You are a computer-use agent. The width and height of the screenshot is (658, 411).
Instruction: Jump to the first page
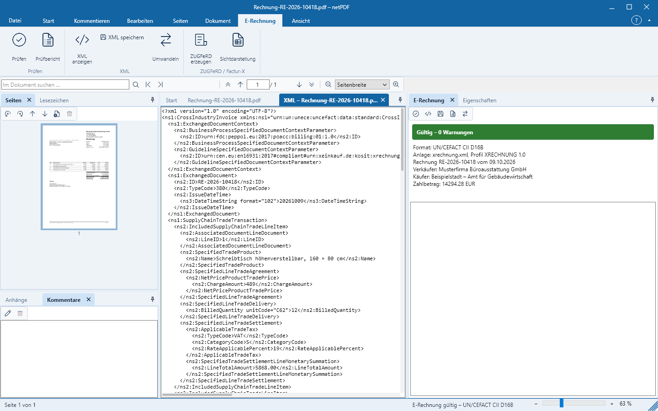228,84
